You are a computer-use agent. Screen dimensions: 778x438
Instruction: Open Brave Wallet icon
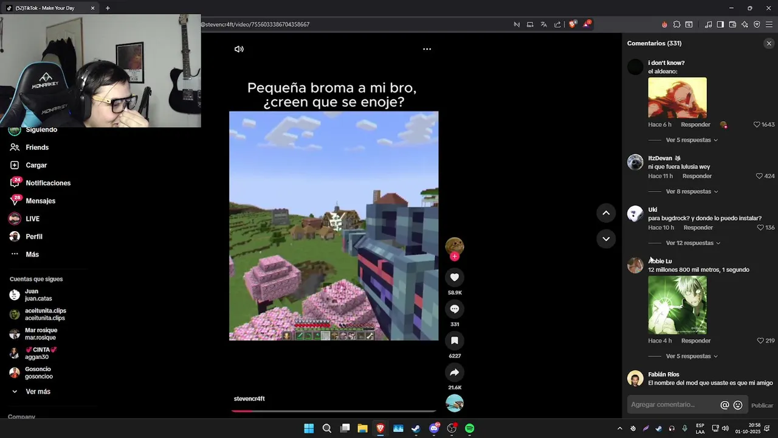pyautogui.click(x=732, y=24)
